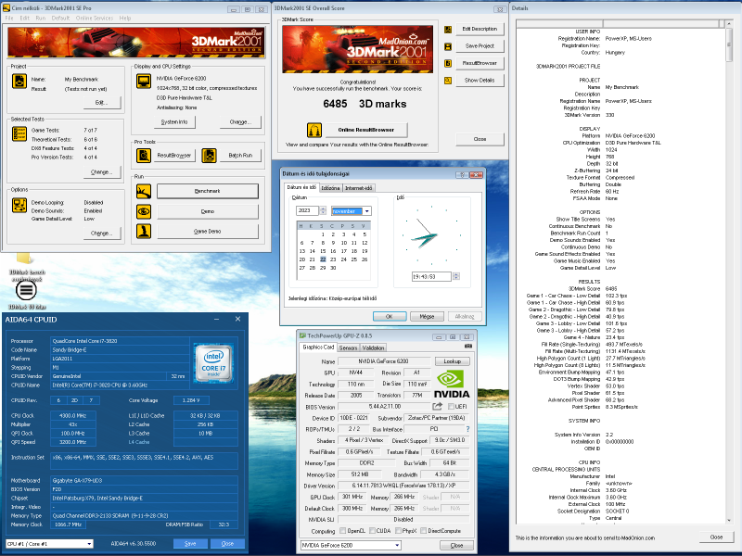Click the Bus Interface question mark in GPU-Z
Viewport: 742px width, 556px height.
[x=467, y=429]
